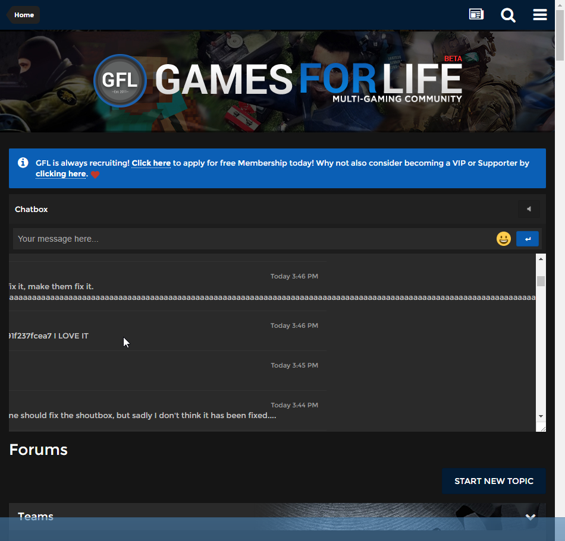Click the info icon in recruiting banner
The height and width of the screenshot is (541, 565).
tap(23, 163)
